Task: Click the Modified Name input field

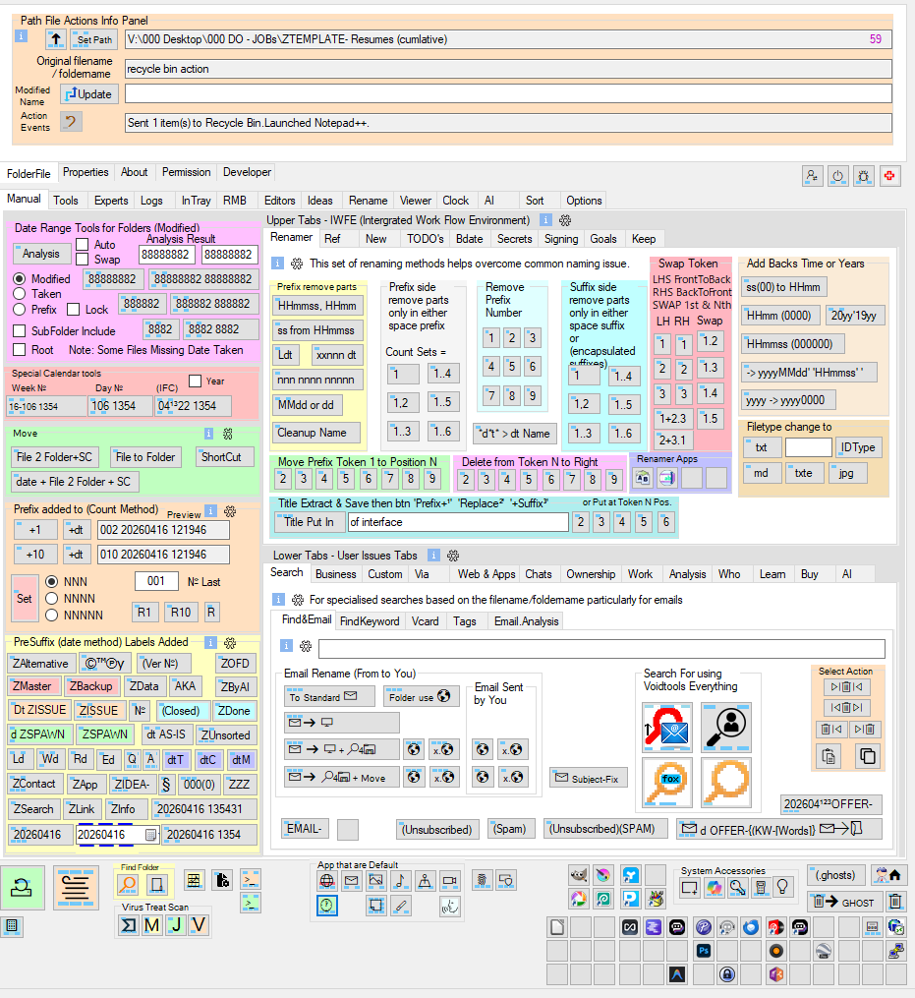Action: (x=508, y=93)
